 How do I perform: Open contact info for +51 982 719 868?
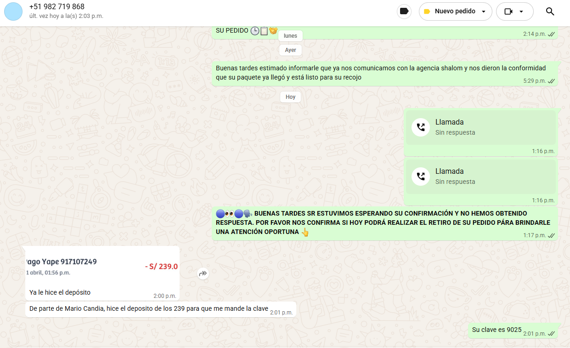pyautogui.click(x=57, y=7)
